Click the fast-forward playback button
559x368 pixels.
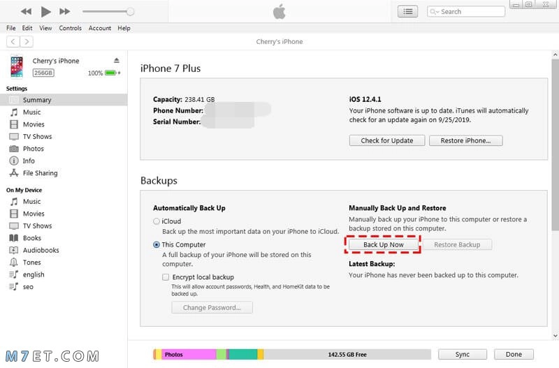[x=64, y=11]
